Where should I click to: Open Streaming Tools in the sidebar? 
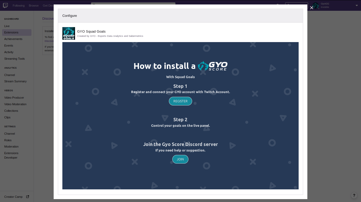[15, 59]
